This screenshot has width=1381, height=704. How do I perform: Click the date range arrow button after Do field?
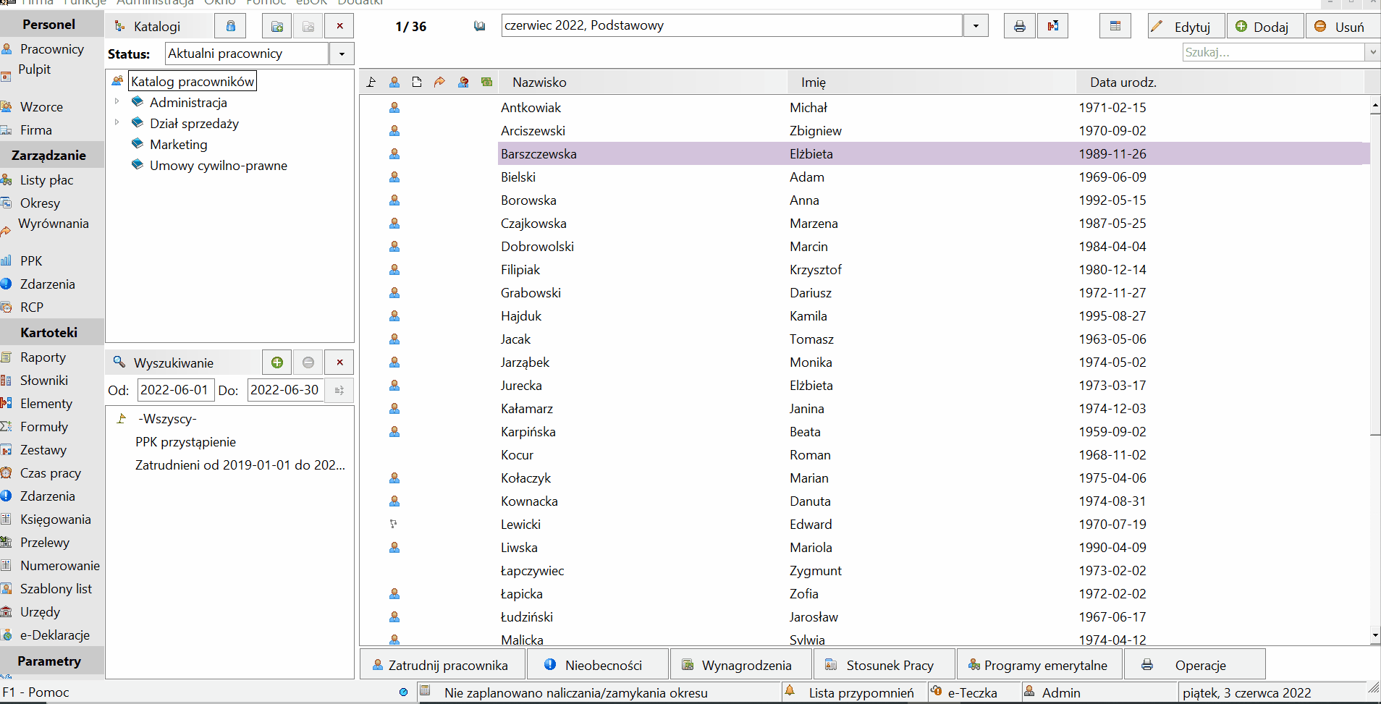[x=339, y=390]
